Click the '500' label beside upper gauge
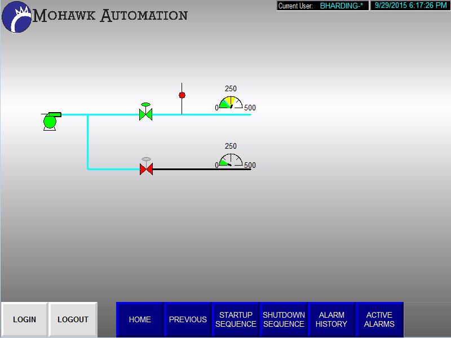The width and height of the screenshot is (451, 338). coord(250,108)
